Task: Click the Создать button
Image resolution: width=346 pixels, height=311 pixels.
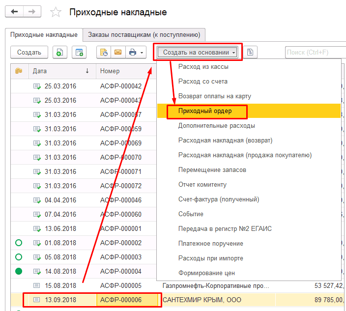Action: click(x=29, y=52)
